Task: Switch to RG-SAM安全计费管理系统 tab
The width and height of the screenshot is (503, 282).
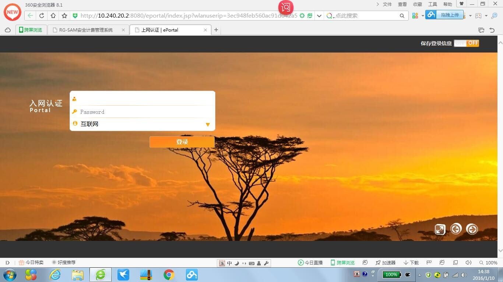Action: [x=86, y=30]
